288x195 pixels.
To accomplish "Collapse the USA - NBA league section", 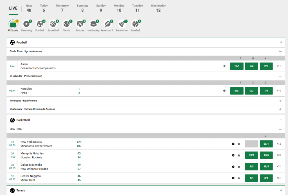I will pos(280,129).
